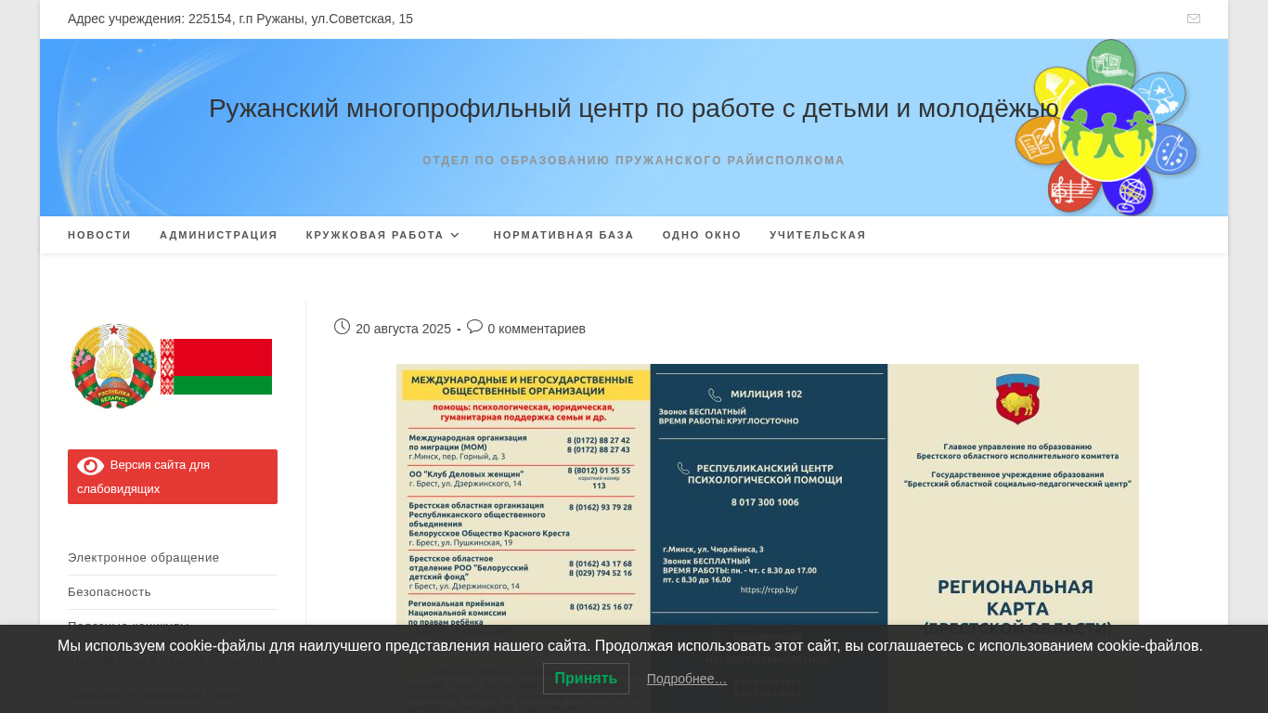This screenshot has width=1268, height=713.
Task: Open the Учительская menu item
Action: [x=818, y=235]
